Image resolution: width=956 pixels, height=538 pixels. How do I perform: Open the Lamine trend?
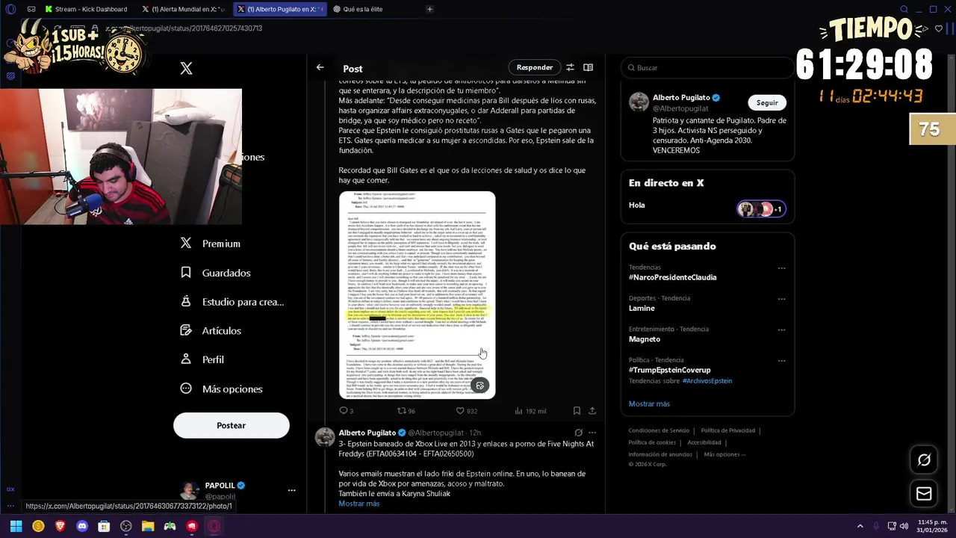[x=642, y=308]
